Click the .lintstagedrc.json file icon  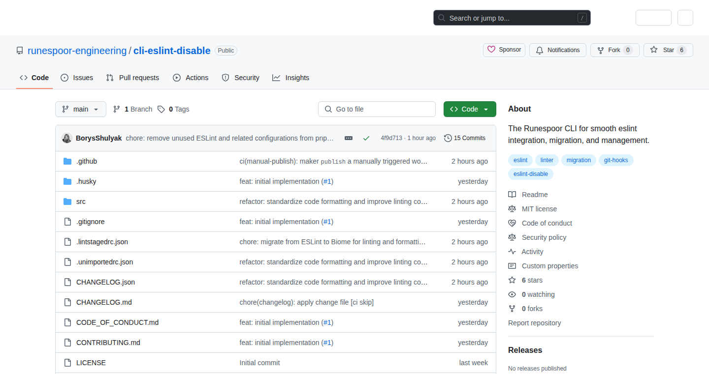pos(67,242)
